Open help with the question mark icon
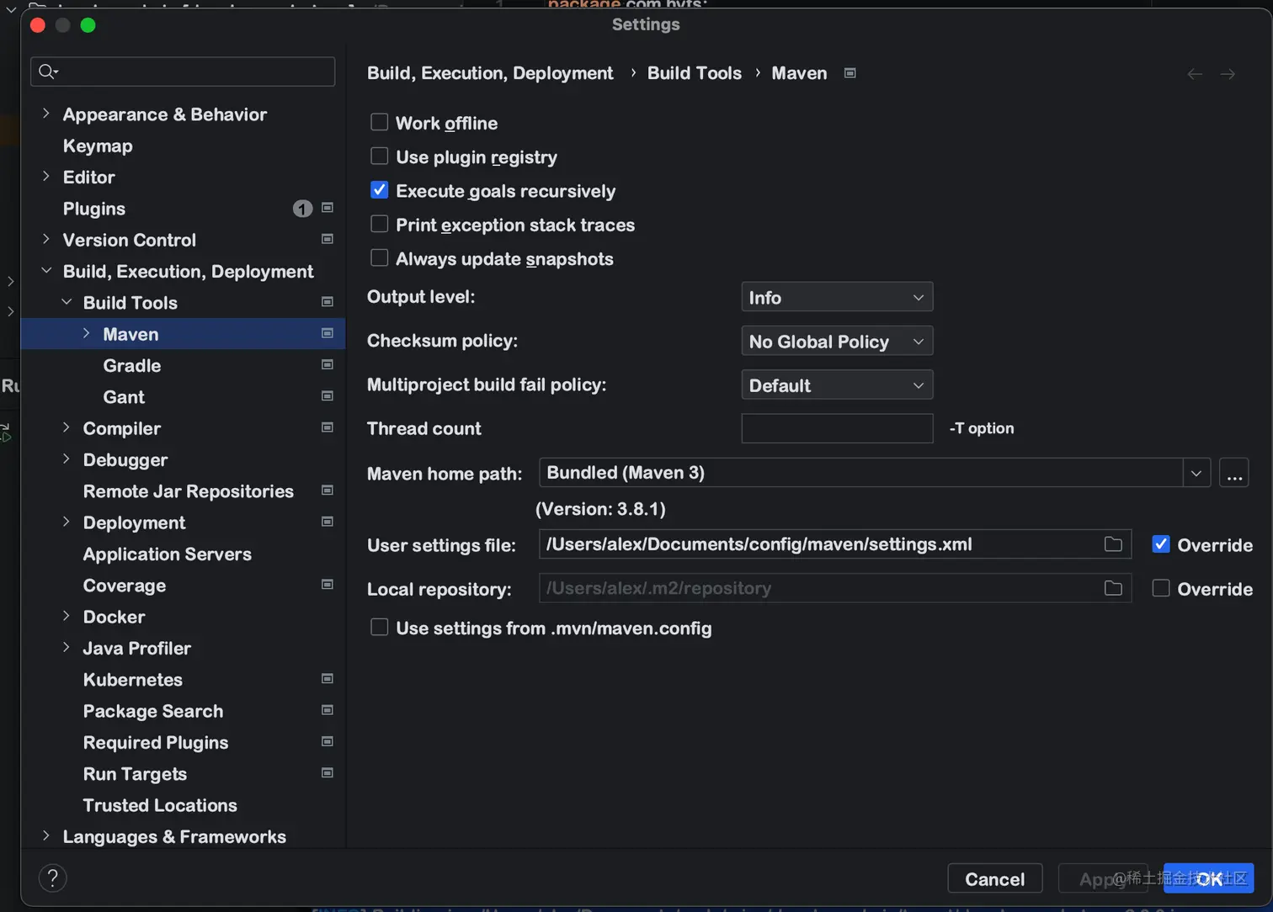The width and height of the screenshot is (1273, 912). click(52, 878)
